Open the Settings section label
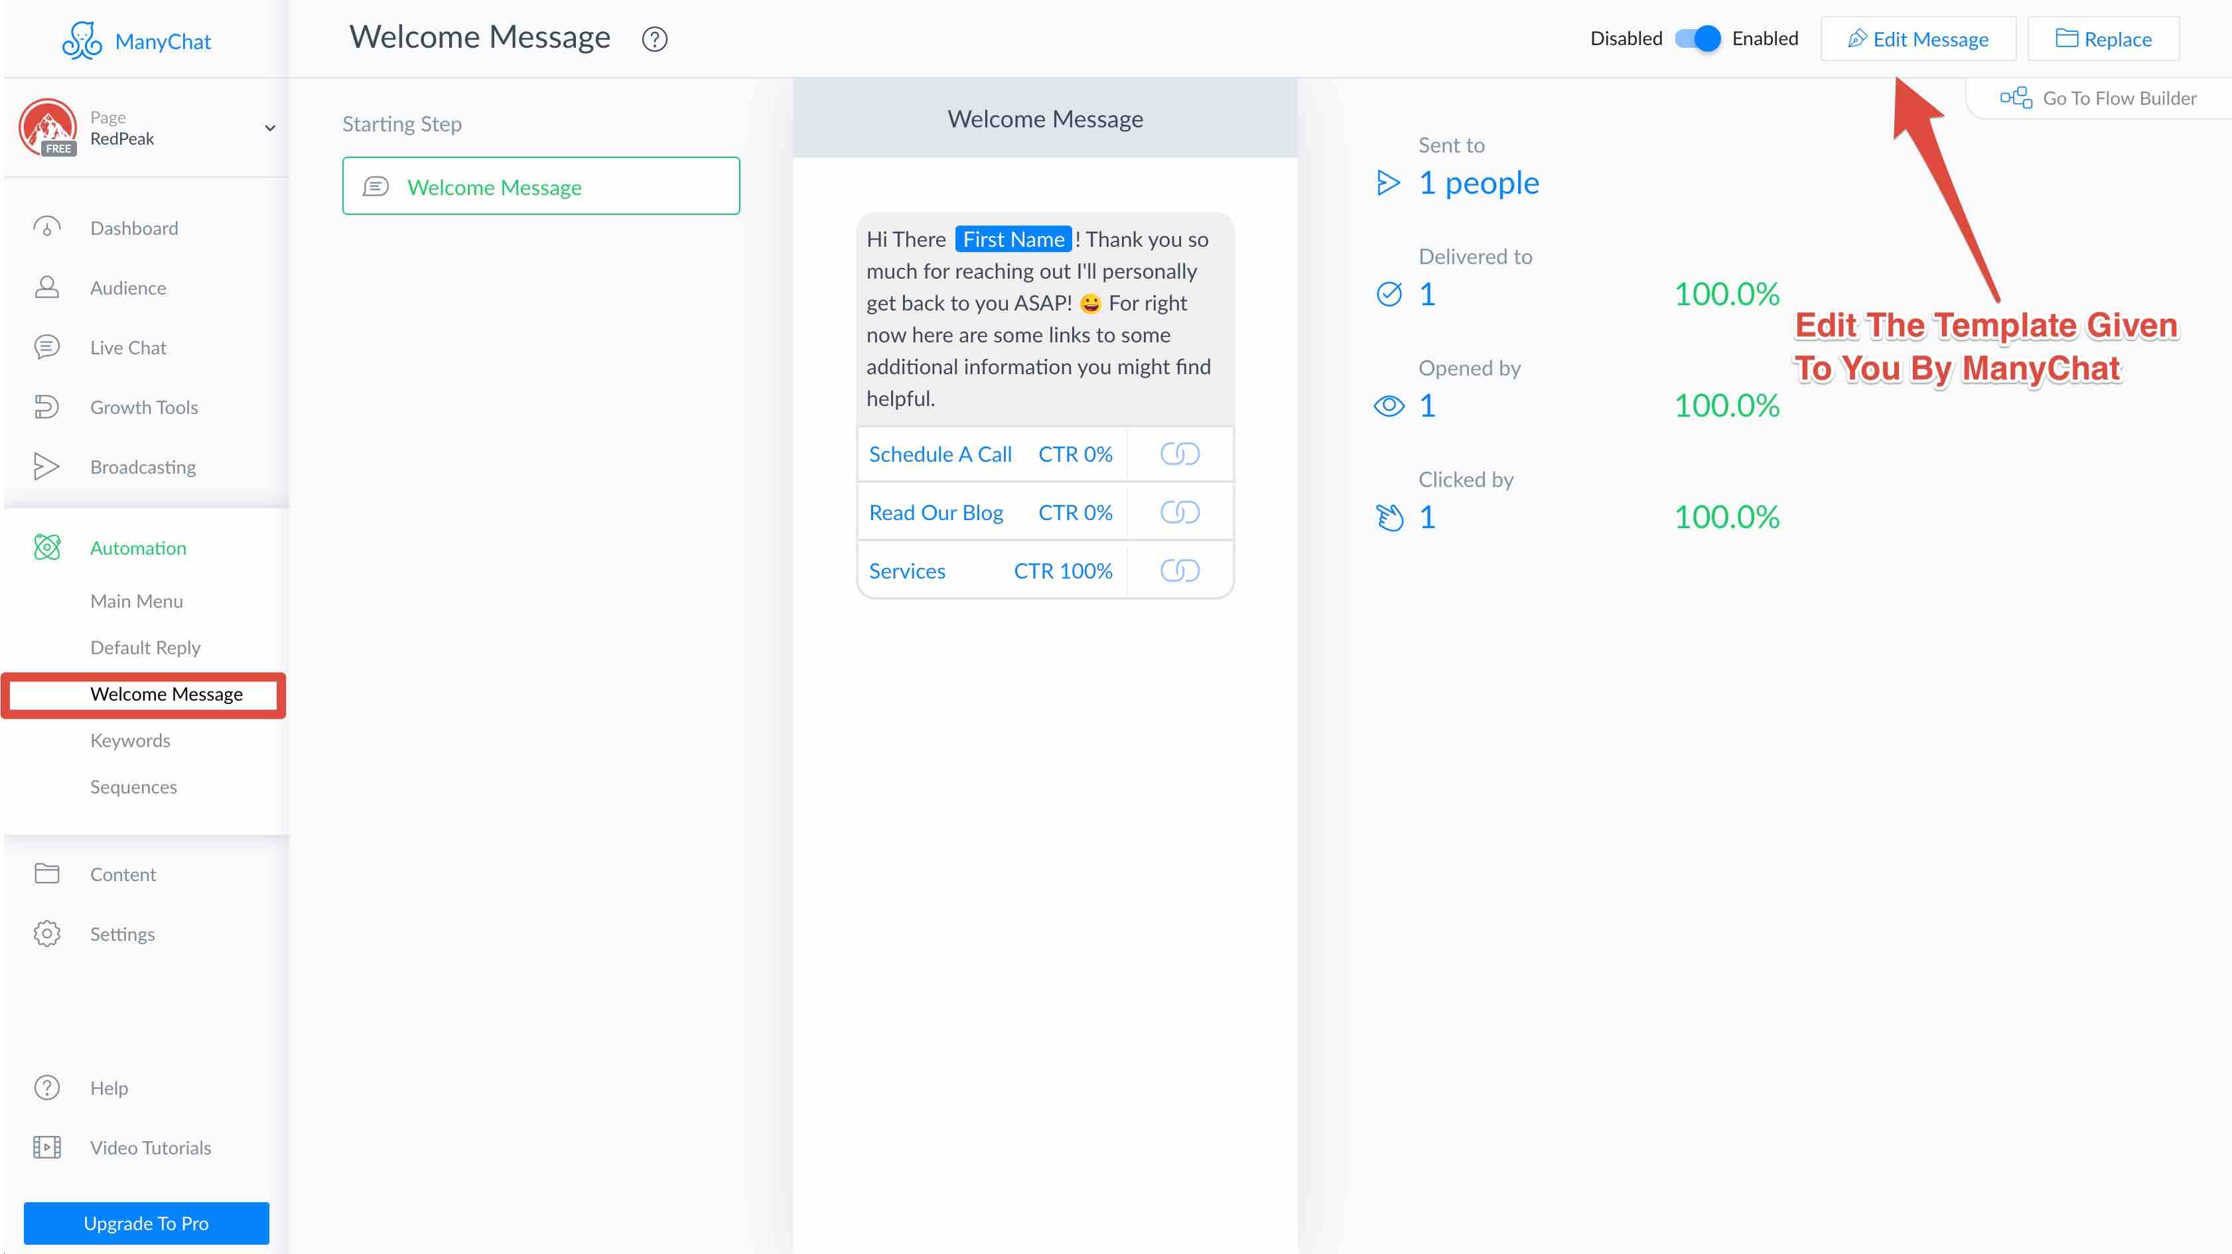Screen dimensions: 2232x1254 click(122, 934)
